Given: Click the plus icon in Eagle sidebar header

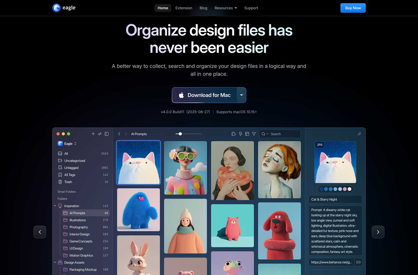Looking at the screenshot, I should pyautogui.click(x=93, y=134).
